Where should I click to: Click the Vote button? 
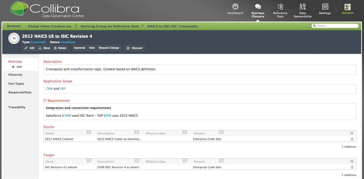pyautogui.click(x=92, y=48)
